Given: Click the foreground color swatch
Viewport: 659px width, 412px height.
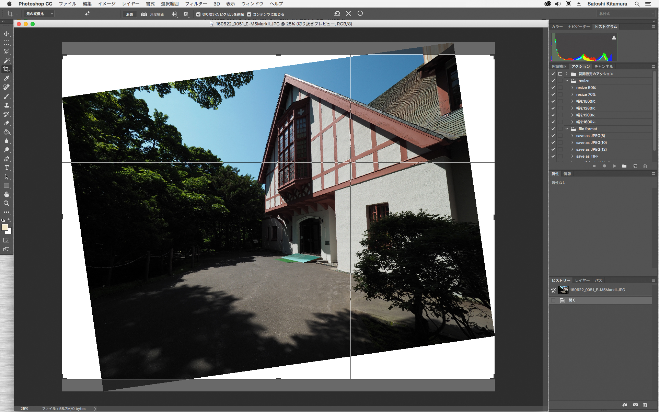Looking at the screenshot, I should click(4, 227).
